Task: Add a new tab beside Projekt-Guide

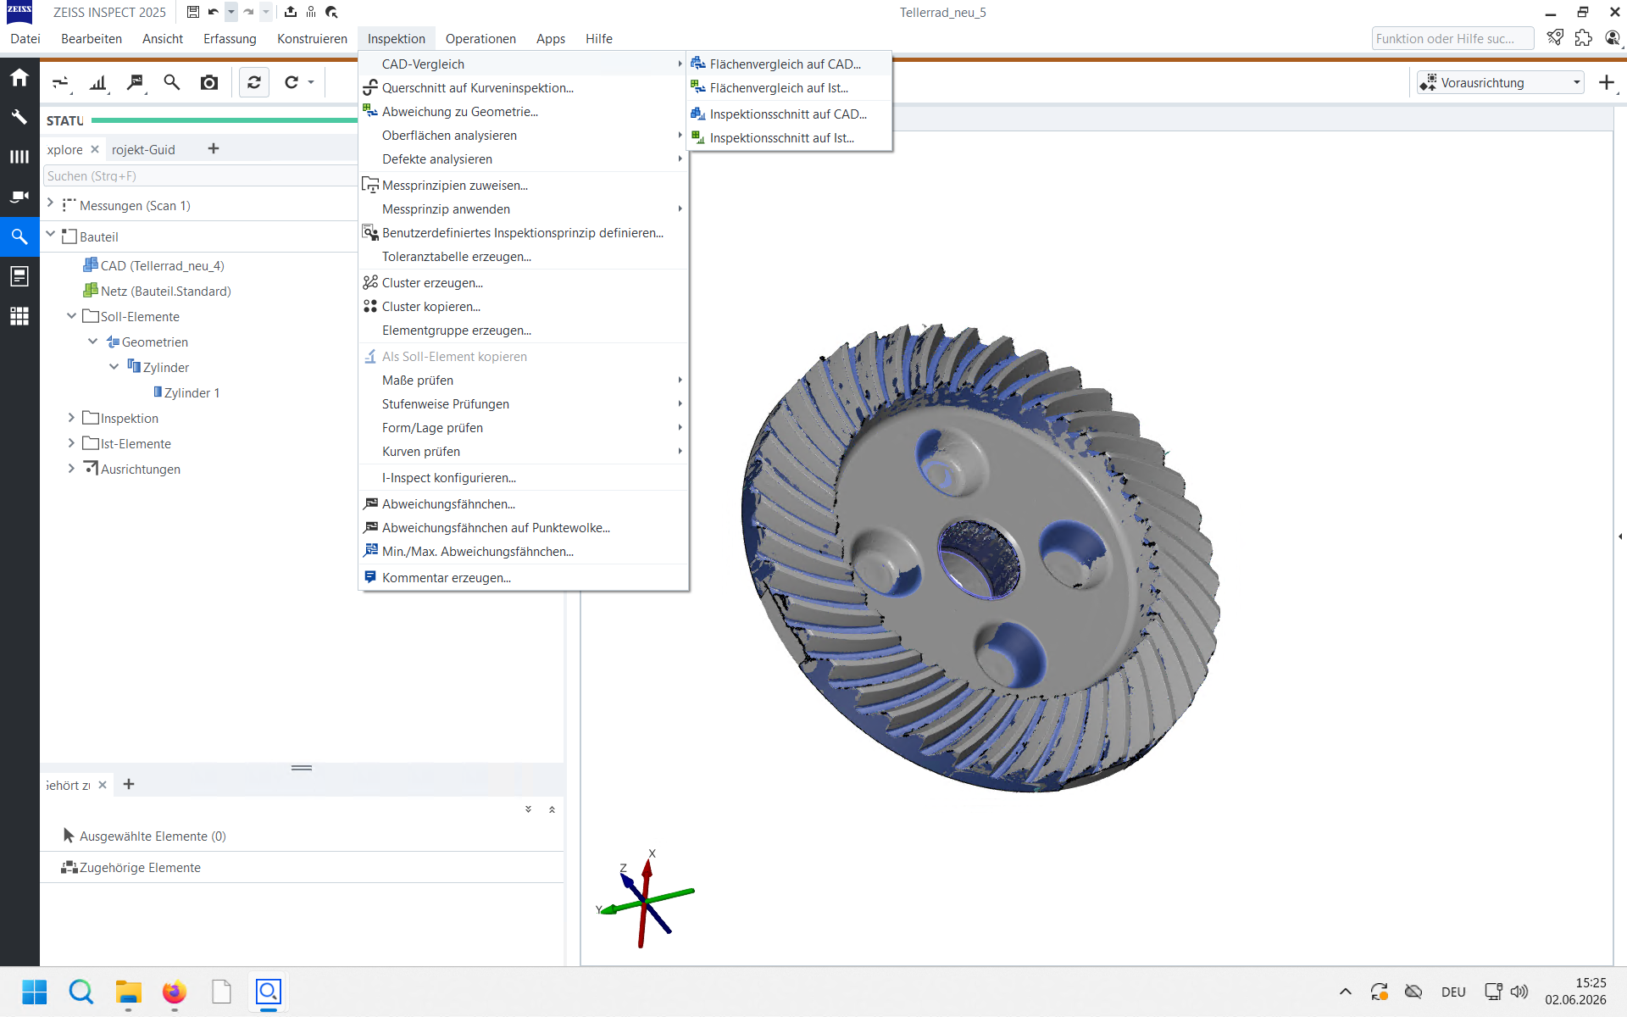Action: coord(214,149)
